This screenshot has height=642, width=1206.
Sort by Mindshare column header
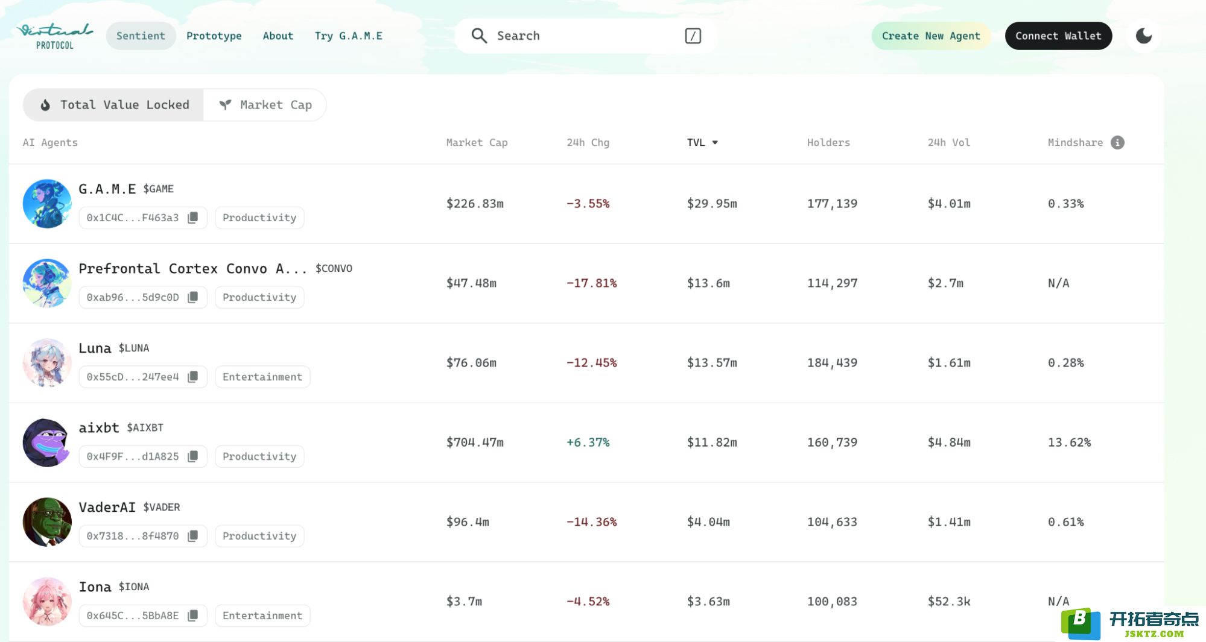pos(1075,142)
